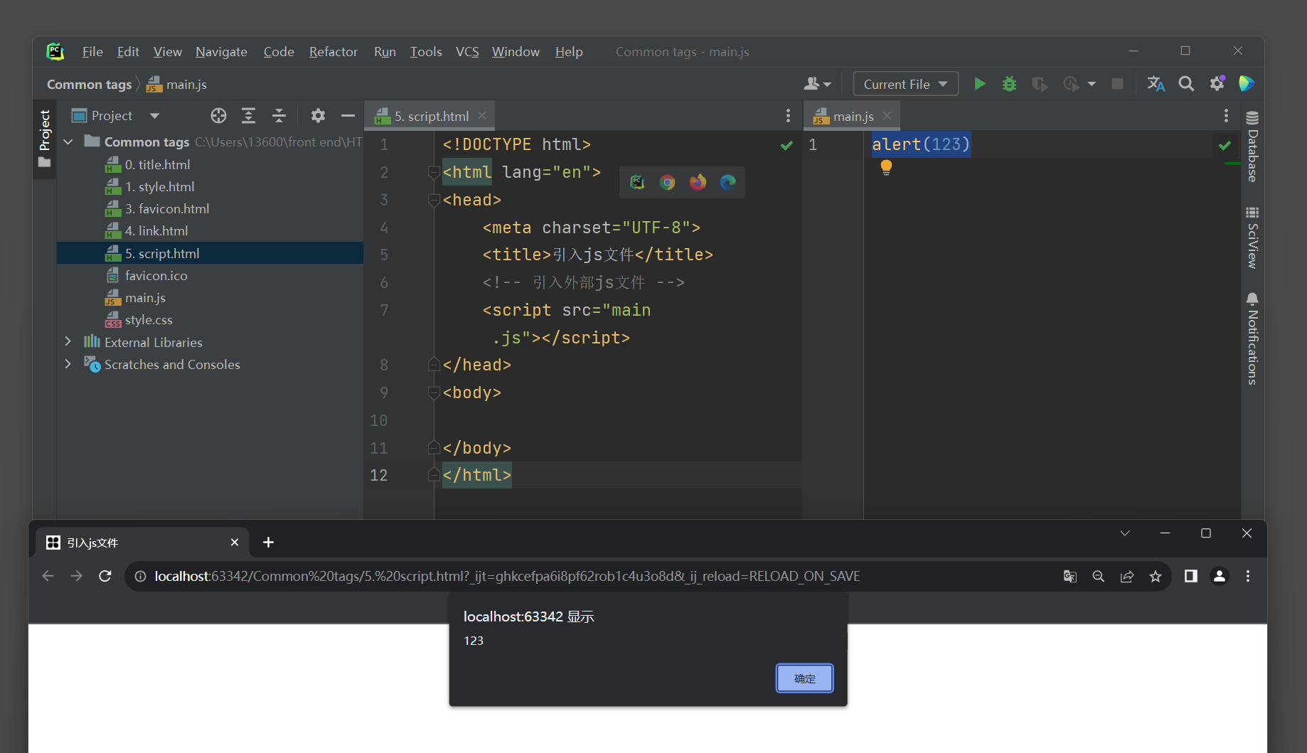
Task: Select favicon.ico in project tree
Action: 156,276
